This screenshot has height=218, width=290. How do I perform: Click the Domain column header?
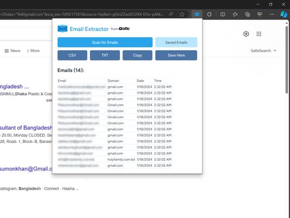(x=113, y=81)
